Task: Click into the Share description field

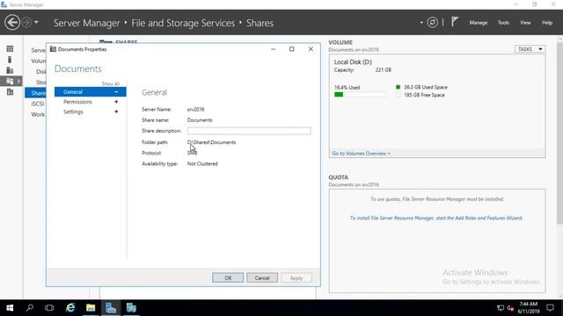Action: pyautogui.click(x=249, y=131)
